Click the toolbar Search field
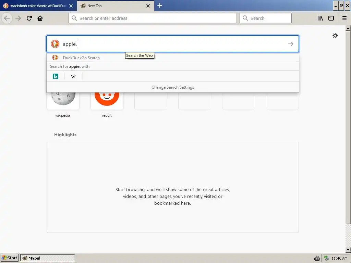 [x=266, y=18]
